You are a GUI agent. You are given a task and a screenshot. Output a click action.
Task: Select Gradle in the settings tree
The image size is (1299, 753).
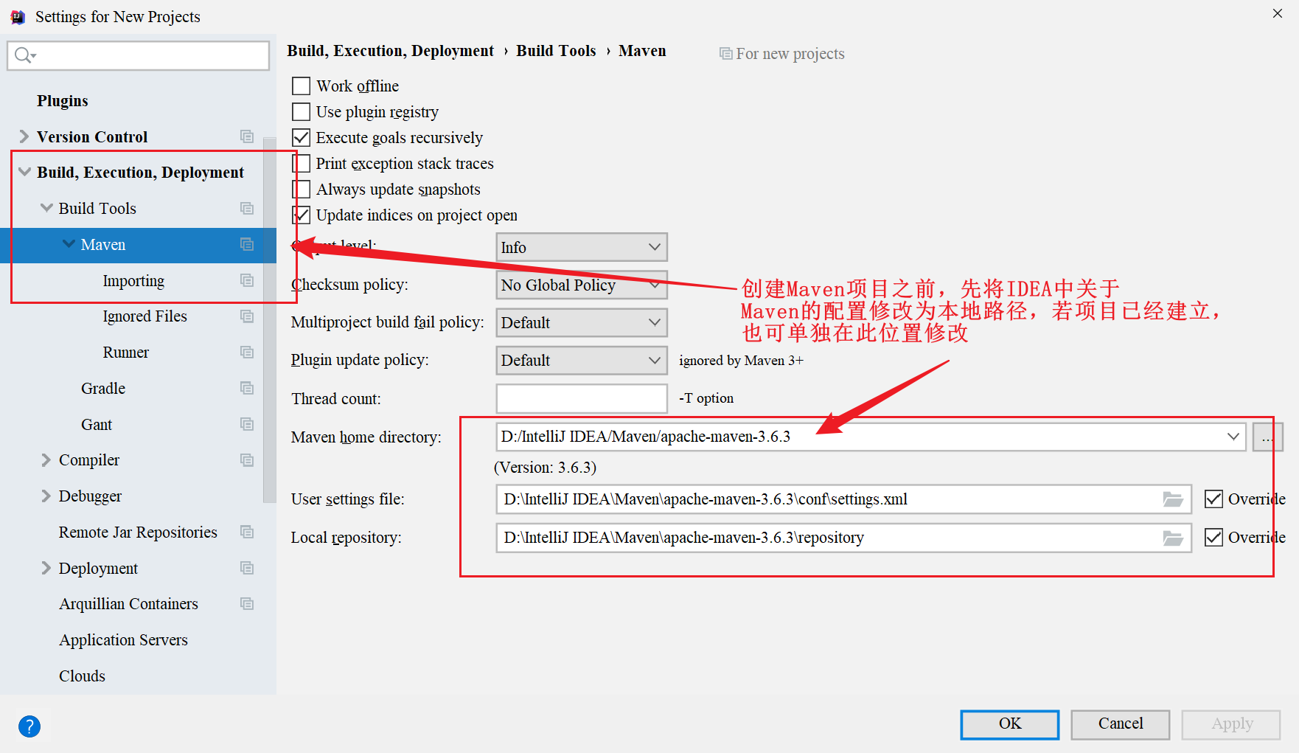pyautogui.click(x=103, y=389)
